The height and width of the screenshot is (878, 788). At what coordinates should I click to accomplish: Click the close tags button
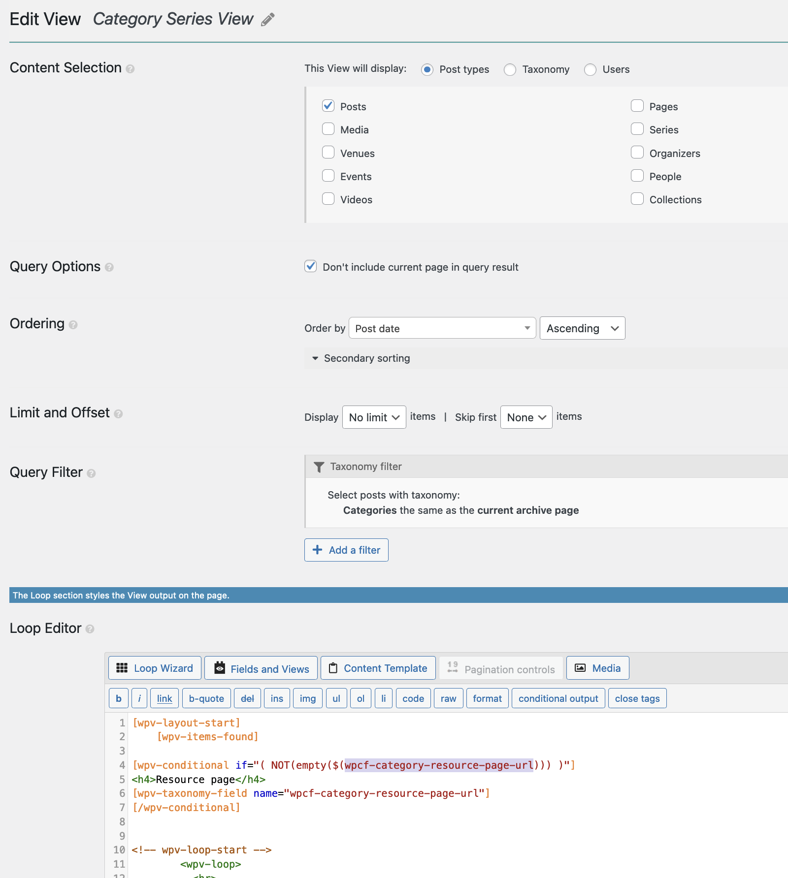[637, 699]
